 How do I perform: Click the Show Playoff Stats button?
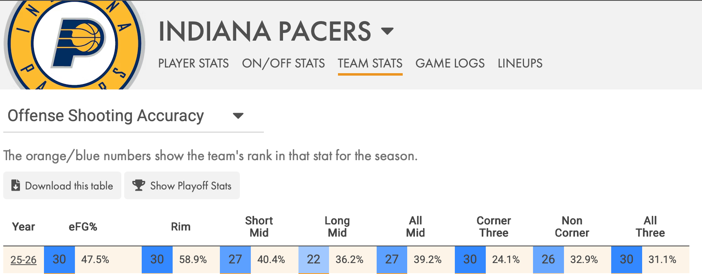click(182, 186)
